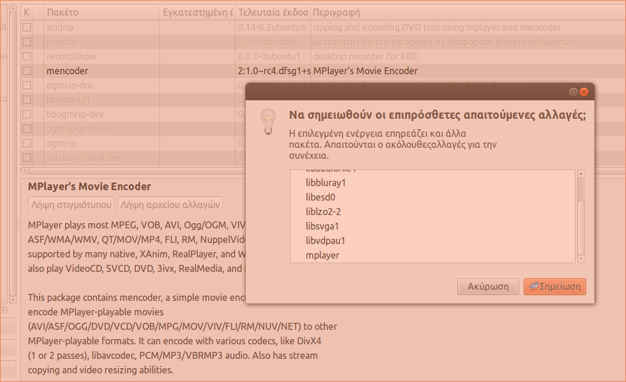Image resolution: width=626 pixels, height=382 pixels.
Task: Click the up arrow of the dialog list scrollbar
Action: click(x=581, y=174)
